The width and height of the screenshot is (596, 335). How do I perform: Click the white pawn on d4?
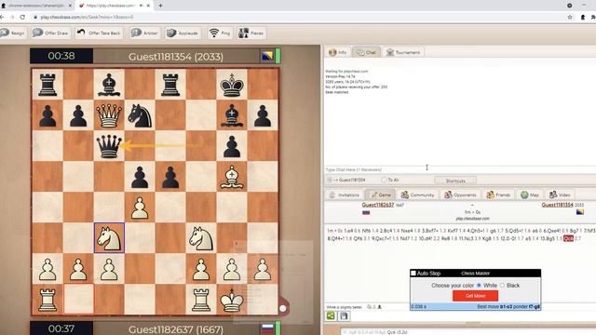tap(140, 208)
